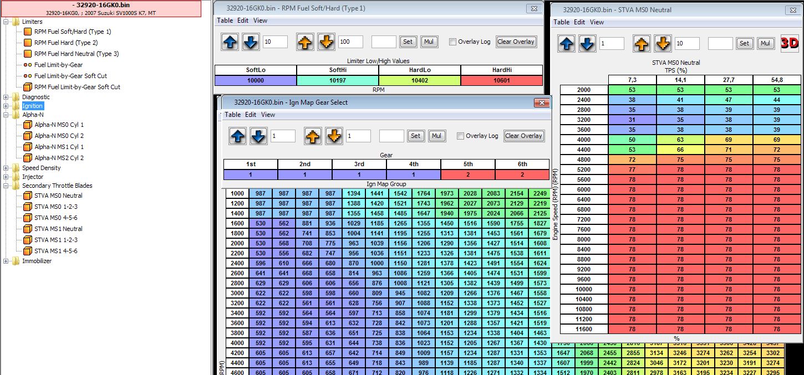804x375 pixels.
Task: Click the empty value field beside Set in Ign Map
Action: pos(392,136)
